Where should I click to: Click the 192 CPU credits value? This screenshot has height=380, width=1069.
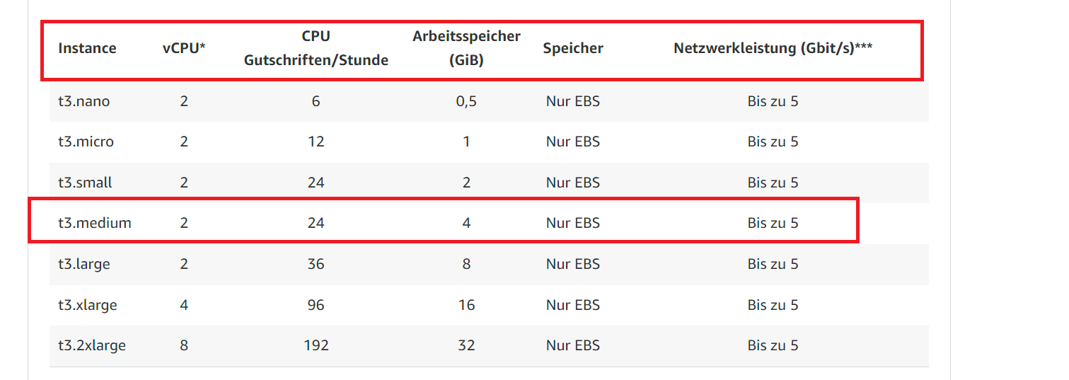pyautogui.click(x=316, y=345)
